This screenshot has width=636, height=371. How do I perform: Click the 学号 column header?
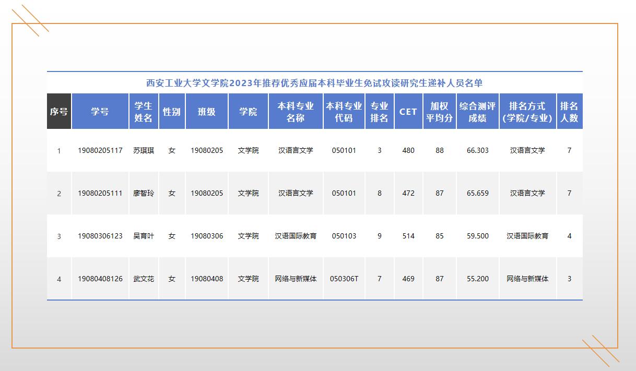pyautogui.click(x=100, y=112)
